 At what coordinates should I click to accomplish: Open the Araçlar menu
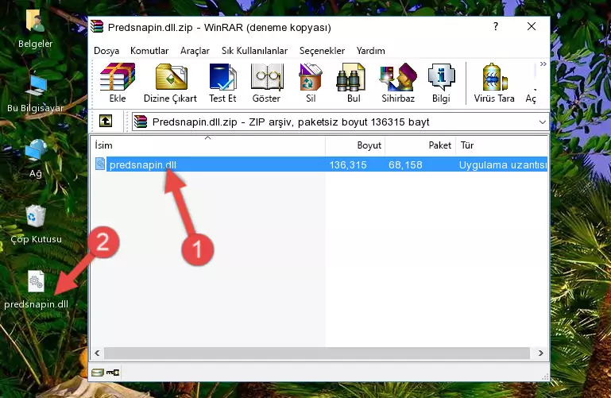pyautogui.click(x=195, y=51)
